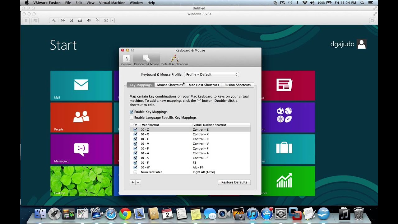The width and height of the screenshot is (398, 224).
Task: Open Spotlight search in menu bar
Action: point(362,3)
